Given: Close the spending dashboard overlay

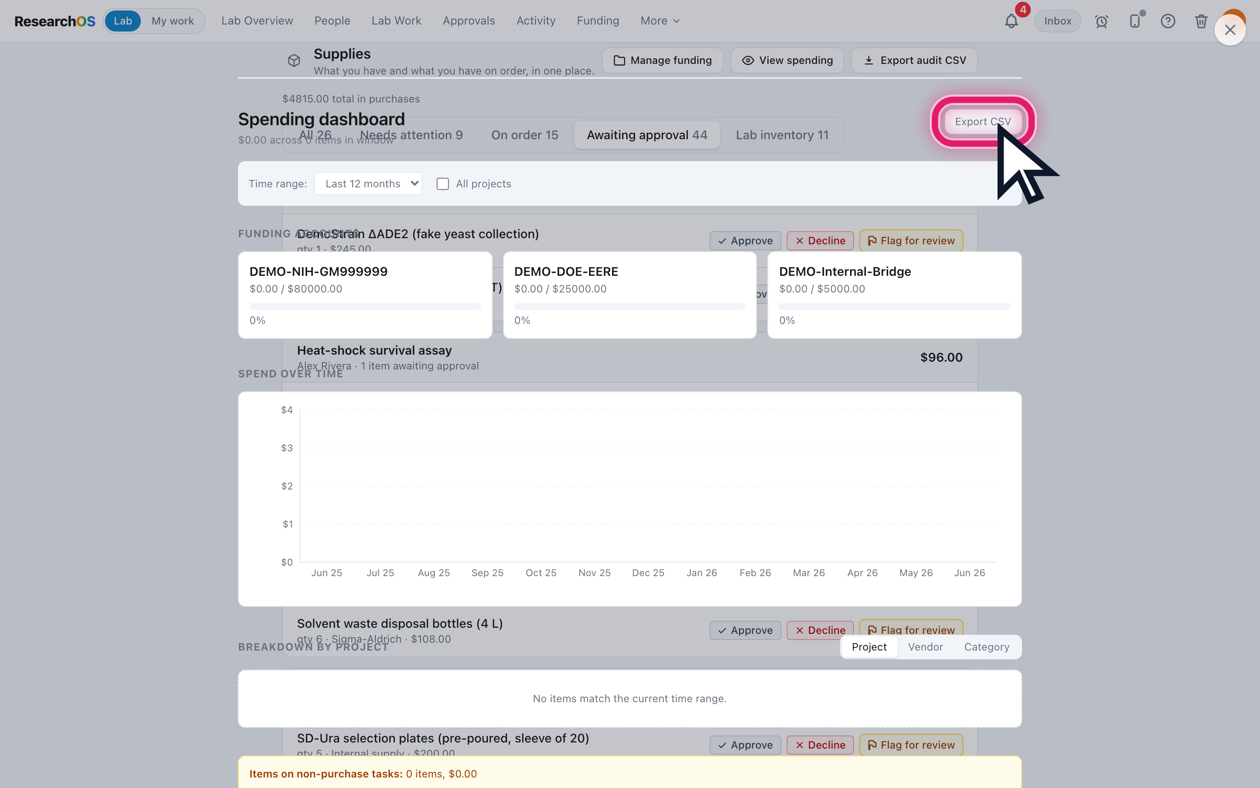Looking at the screenshot, I should (1230, 30).
